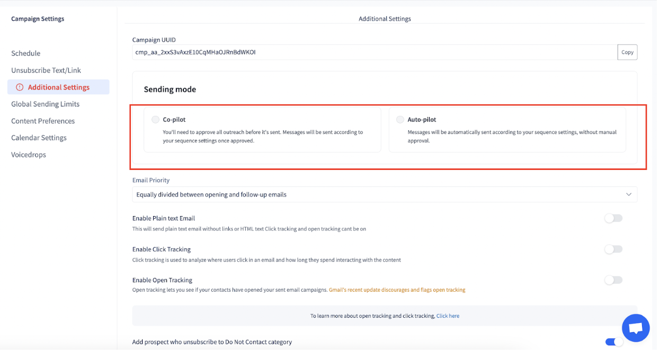Open Global Sending Limits
659x358 pixels.
46,104
